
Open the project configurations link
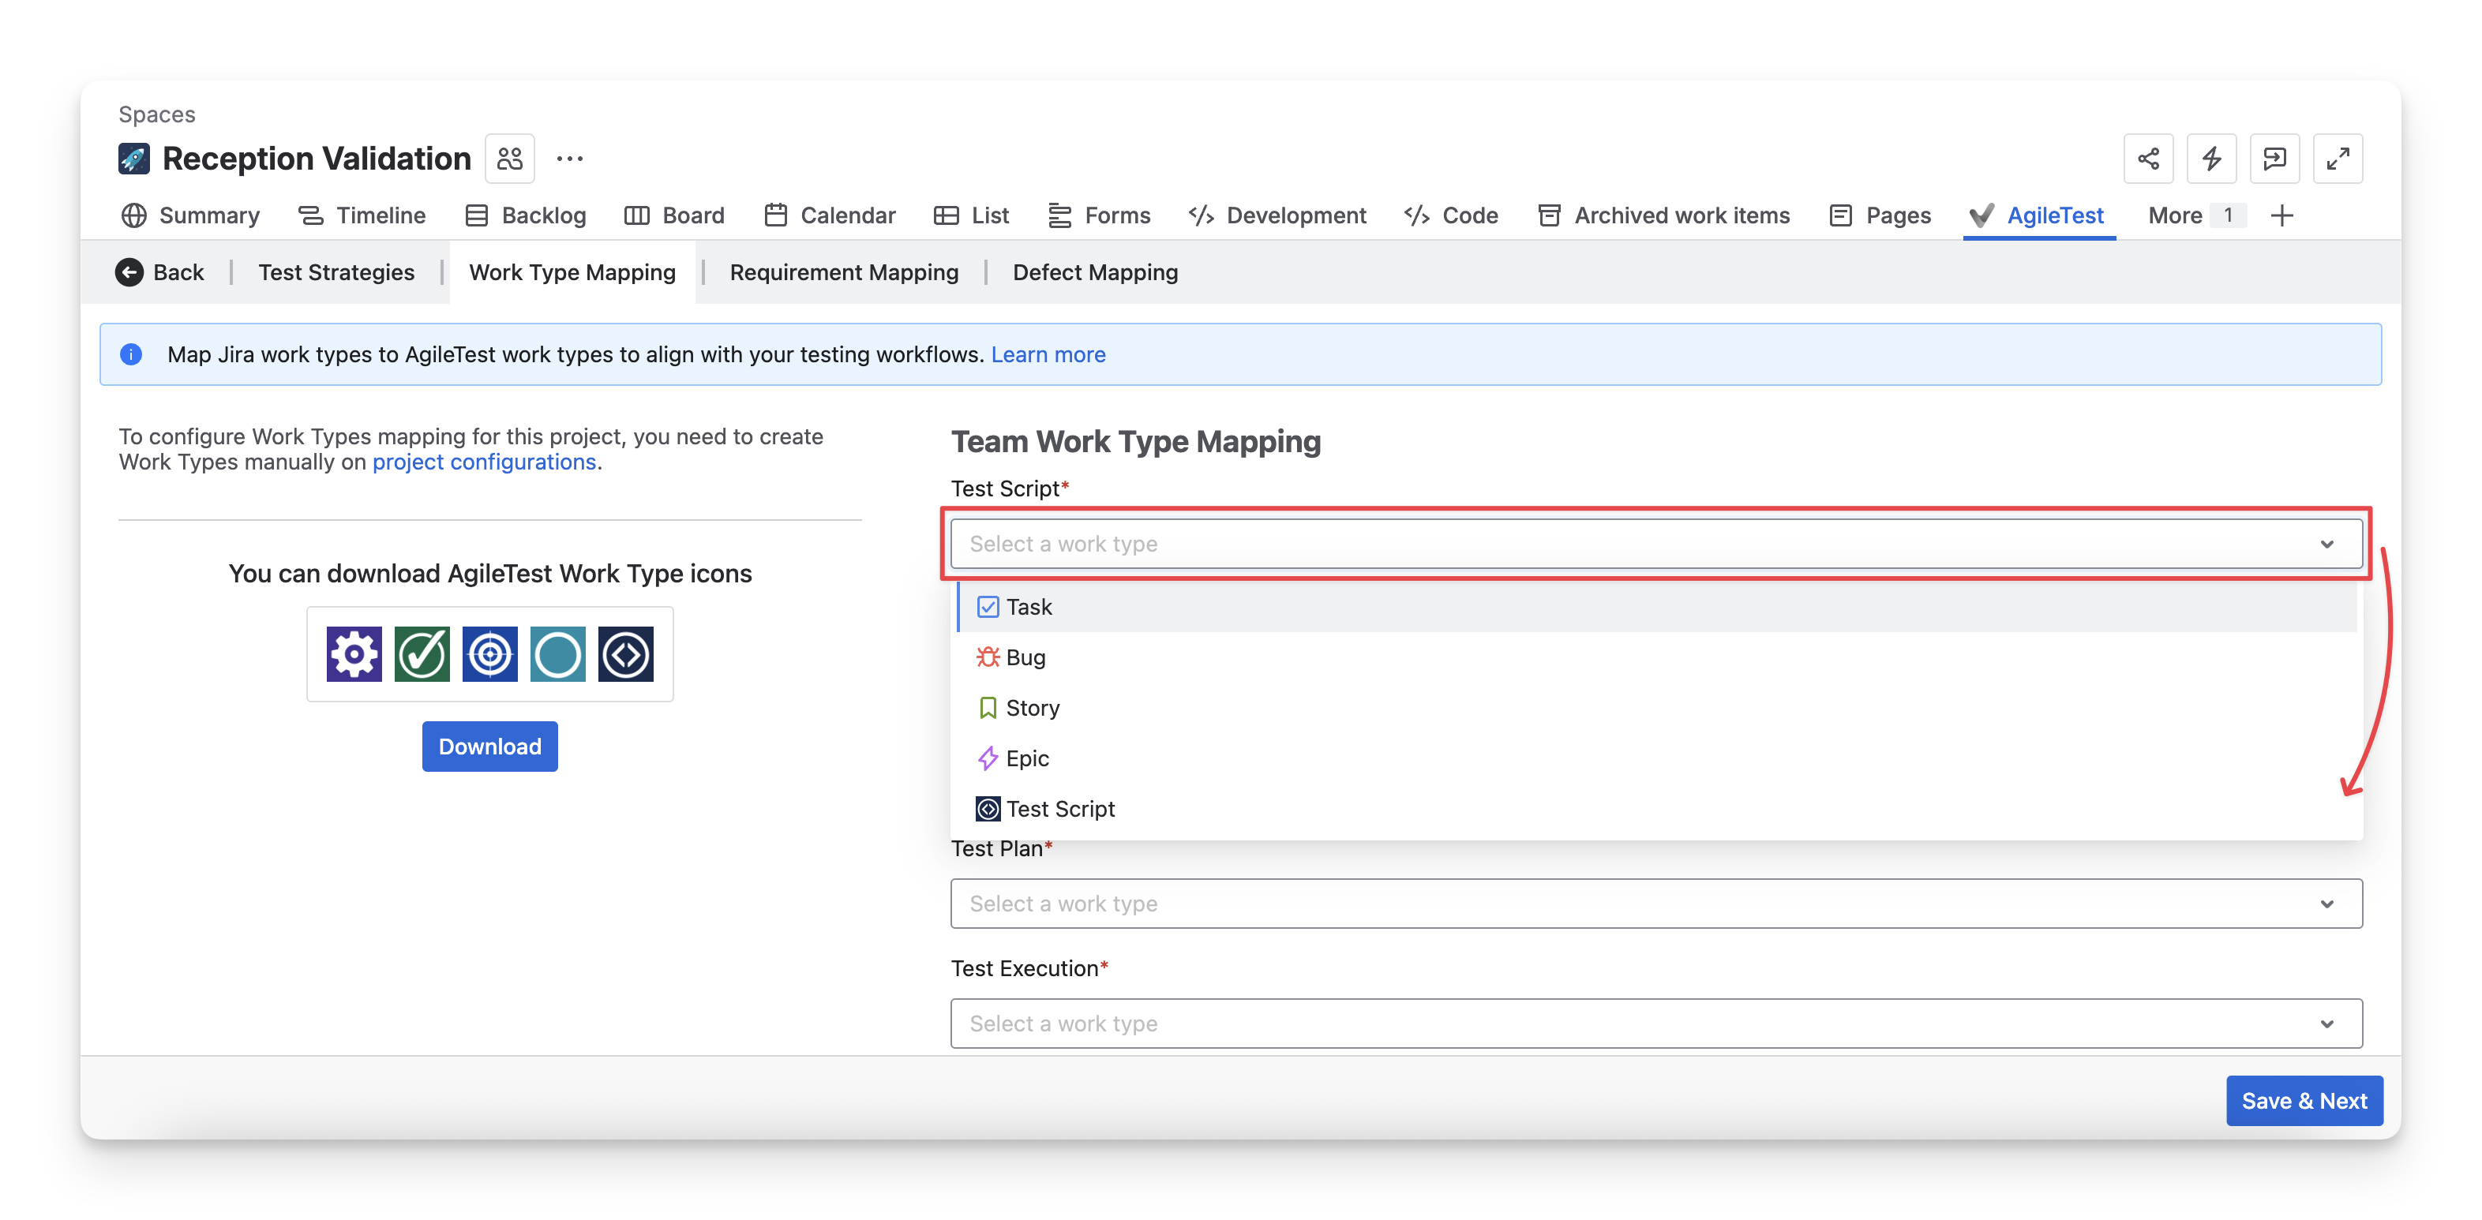484,462
